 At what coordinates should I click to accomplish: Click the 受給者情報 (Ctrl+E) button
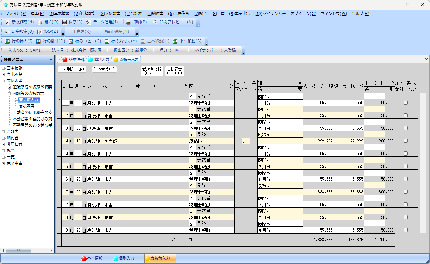[152, 71]
